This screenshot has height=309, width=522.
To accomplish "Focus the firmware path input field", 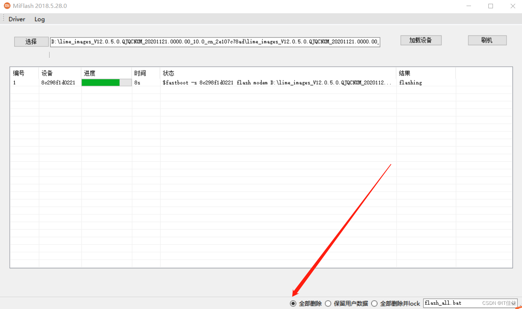I will tap(215, 42).
